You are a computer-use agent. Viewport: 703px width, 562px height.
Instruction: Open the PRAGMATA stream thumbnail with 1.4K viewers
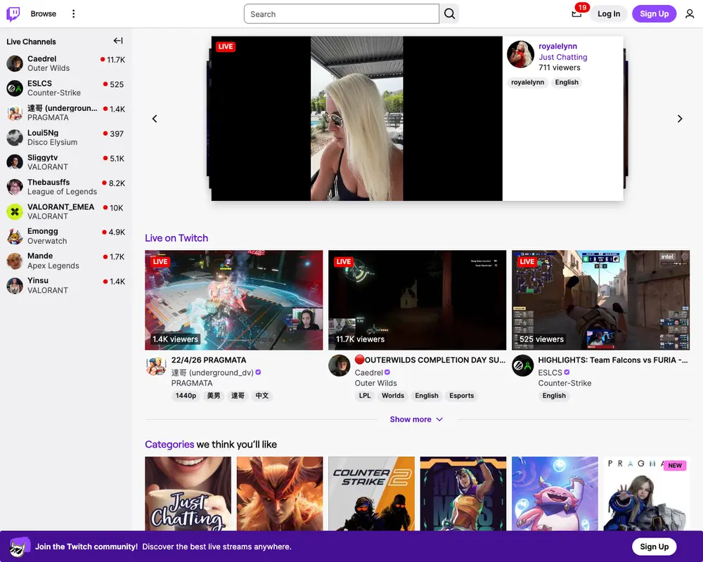coord(233,300)
